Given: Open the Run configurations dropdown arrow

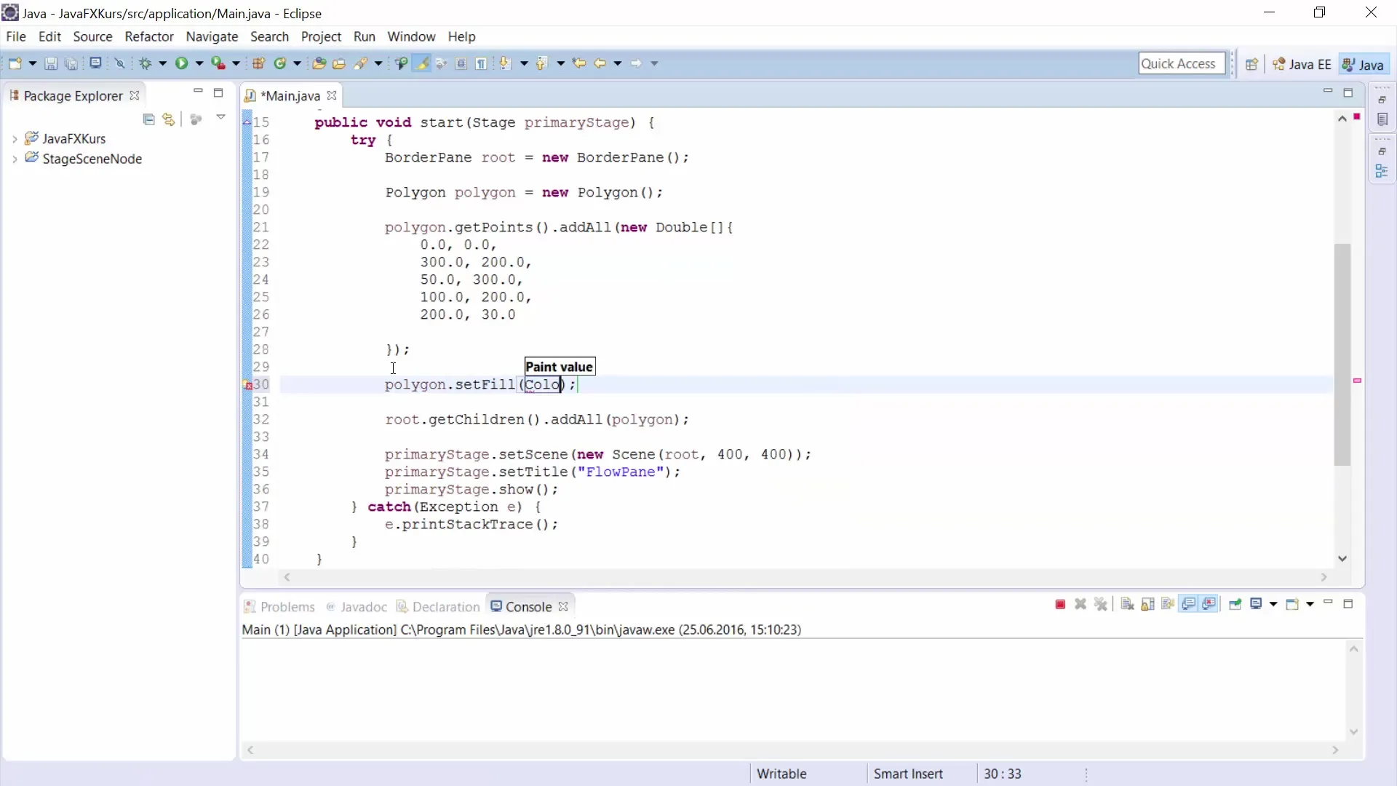Looking at the screenshot, I should click(199, 63).
